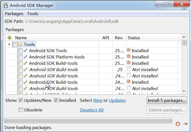
Task: Click the Android robot column header icon
Action: point(10,38)
